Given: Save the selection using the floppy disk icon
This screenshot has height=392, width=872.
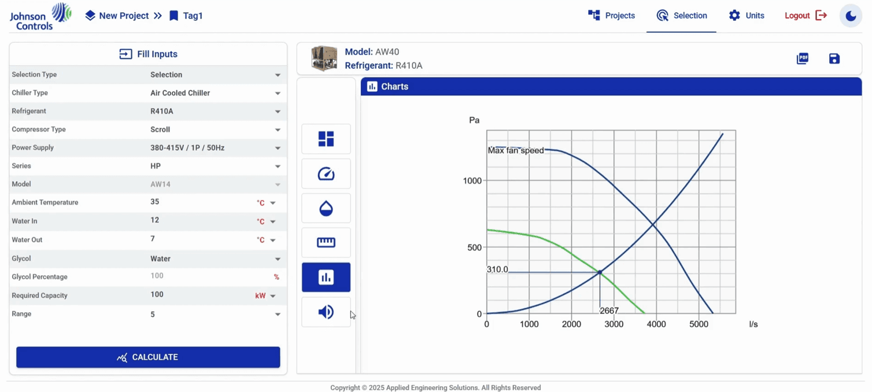Looking at the screenshot, I should click(x=834, y=58).
